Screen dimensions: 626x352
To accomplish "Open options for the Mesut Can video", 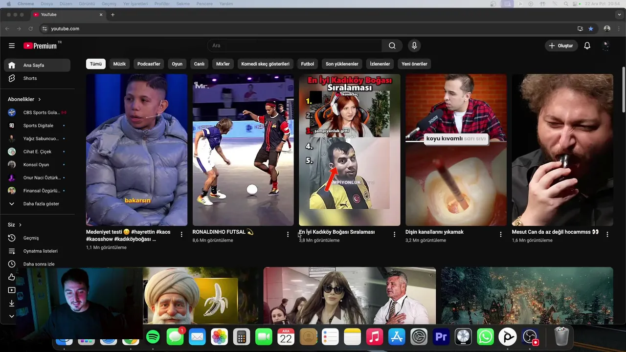I will pos(607,235).
